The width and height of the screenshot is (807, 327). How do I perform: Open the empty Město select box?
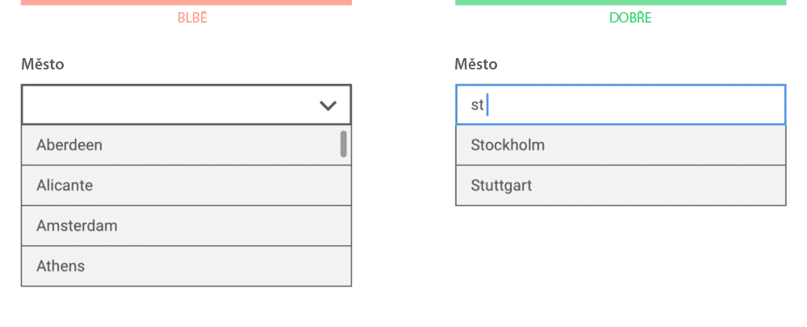point(186,104)
